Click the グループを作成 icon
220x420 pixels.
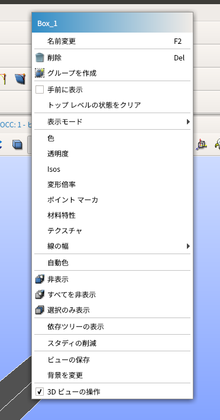[40, 73]
